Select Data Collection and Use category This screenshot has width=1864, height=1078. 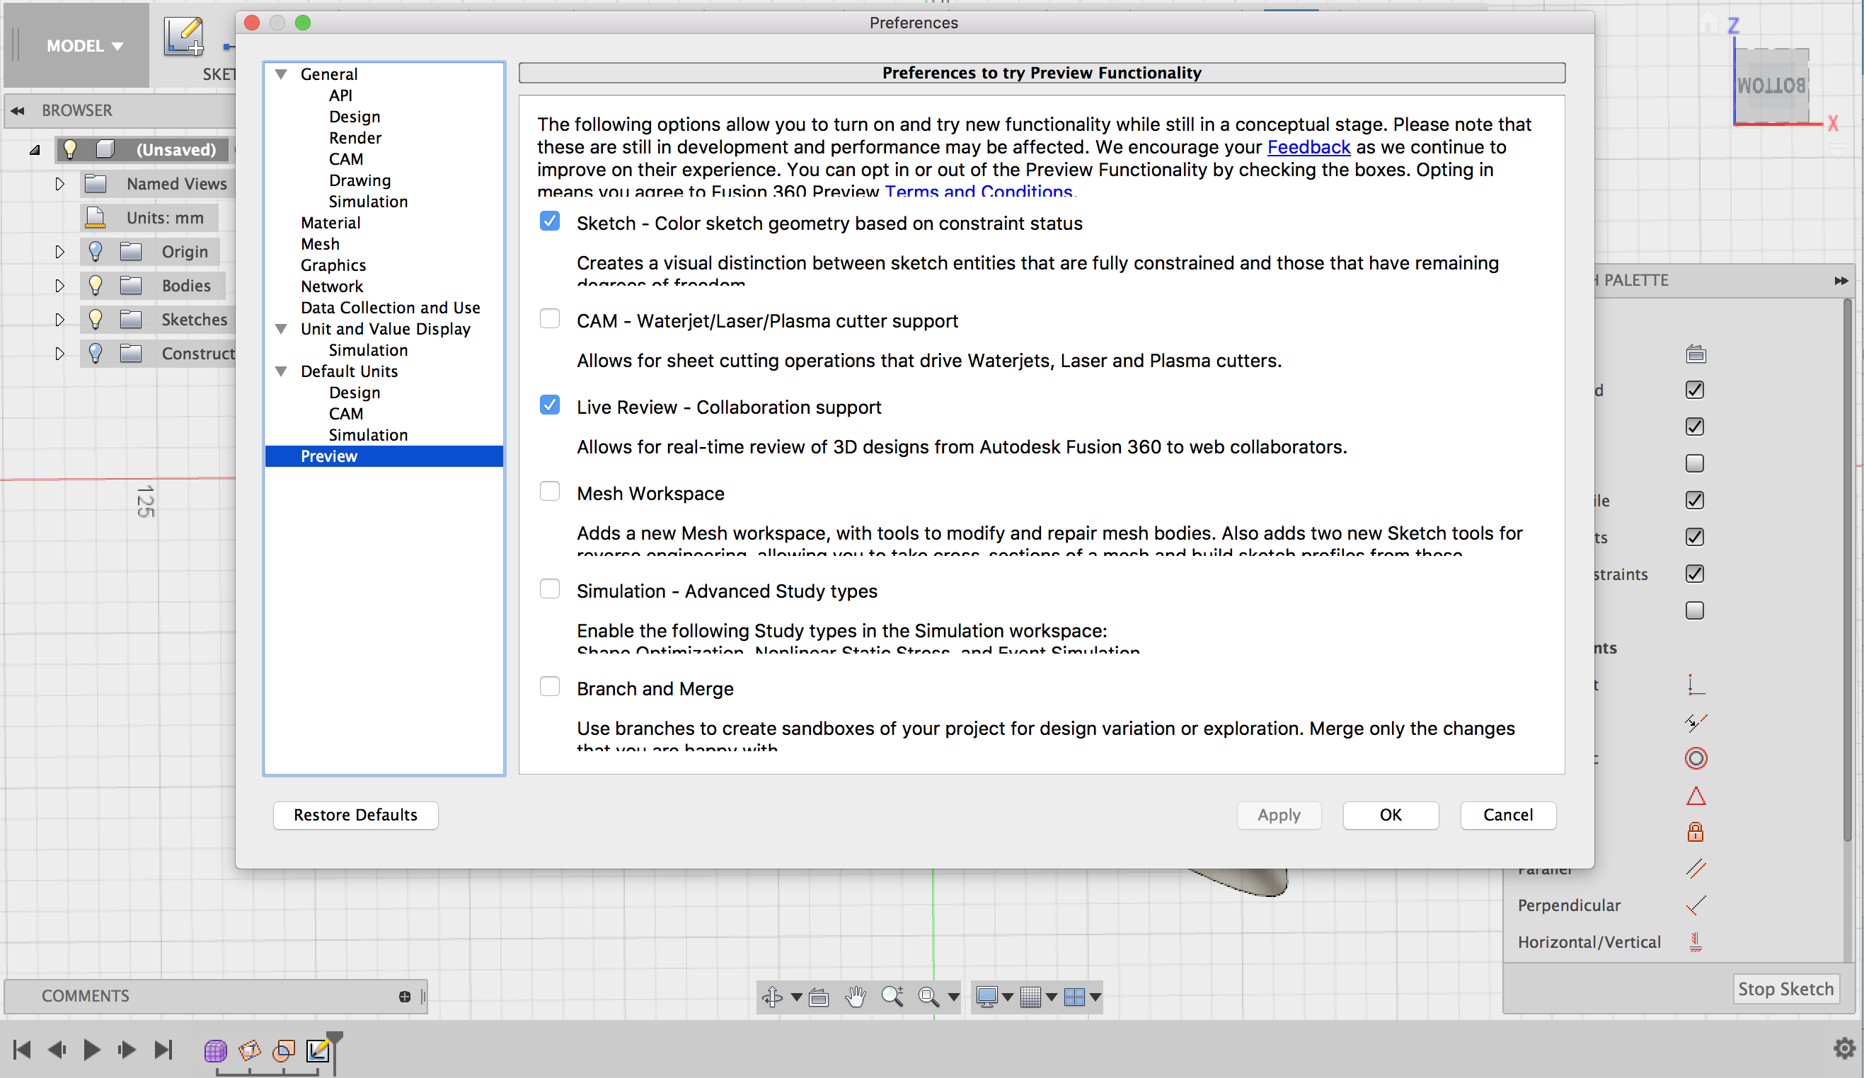[x=391, y=308]
